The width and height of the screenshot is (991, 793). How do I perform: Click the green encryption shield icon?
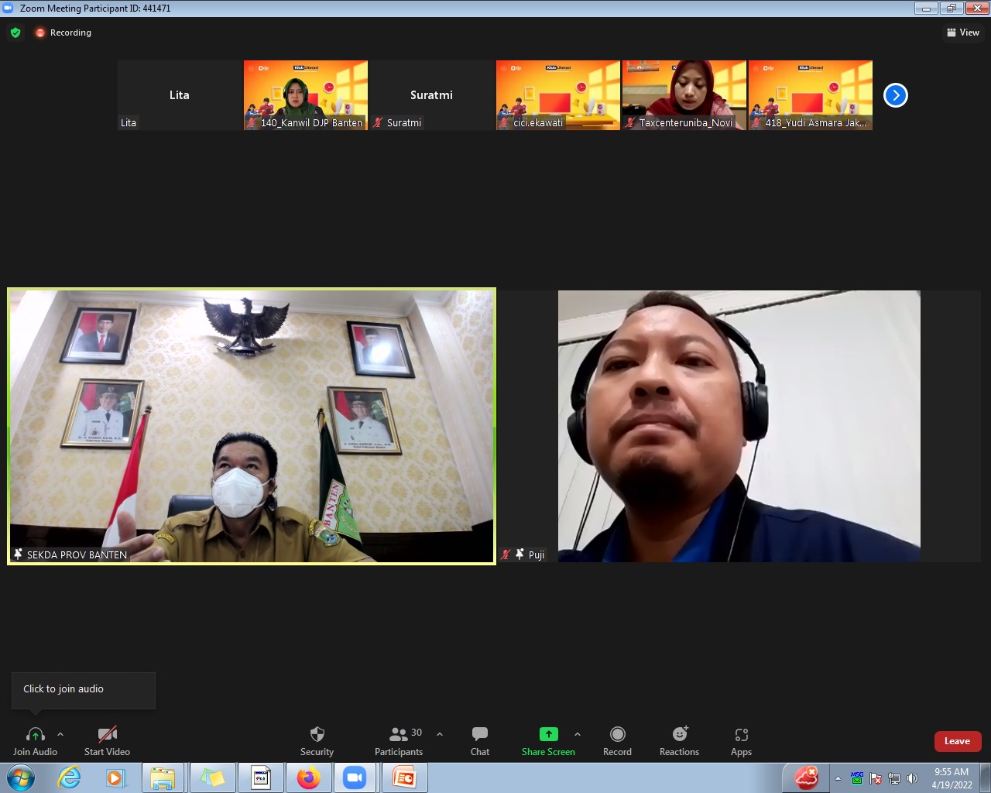[x=15, y=33]
